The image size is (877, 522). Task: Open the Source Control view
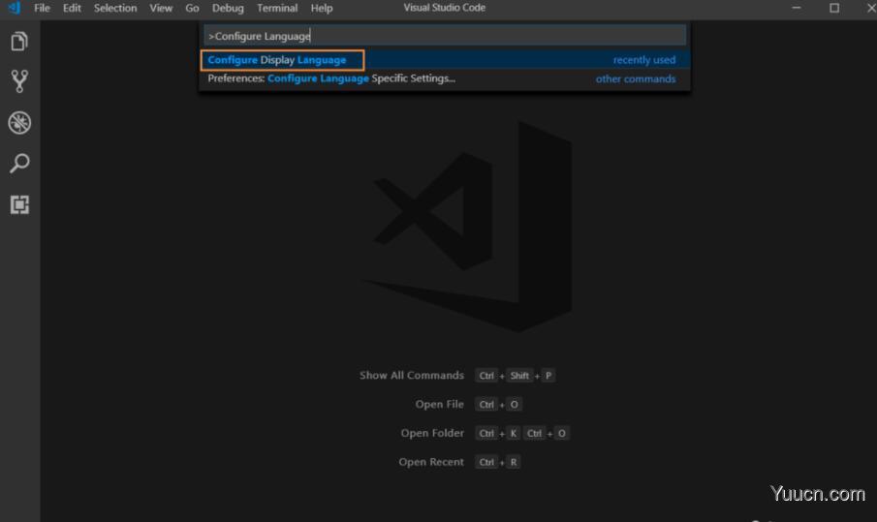19,81
